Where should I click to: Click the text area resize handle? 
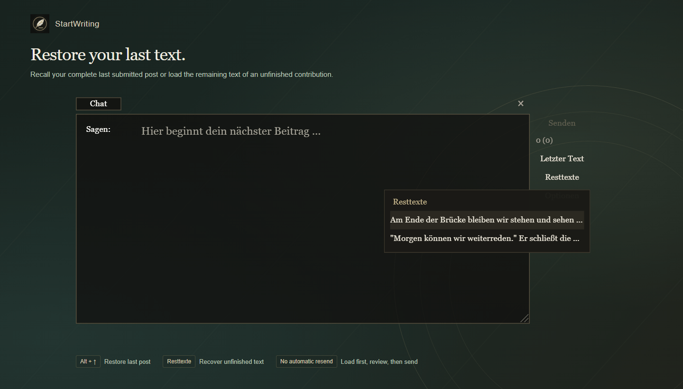pos(525,318)
